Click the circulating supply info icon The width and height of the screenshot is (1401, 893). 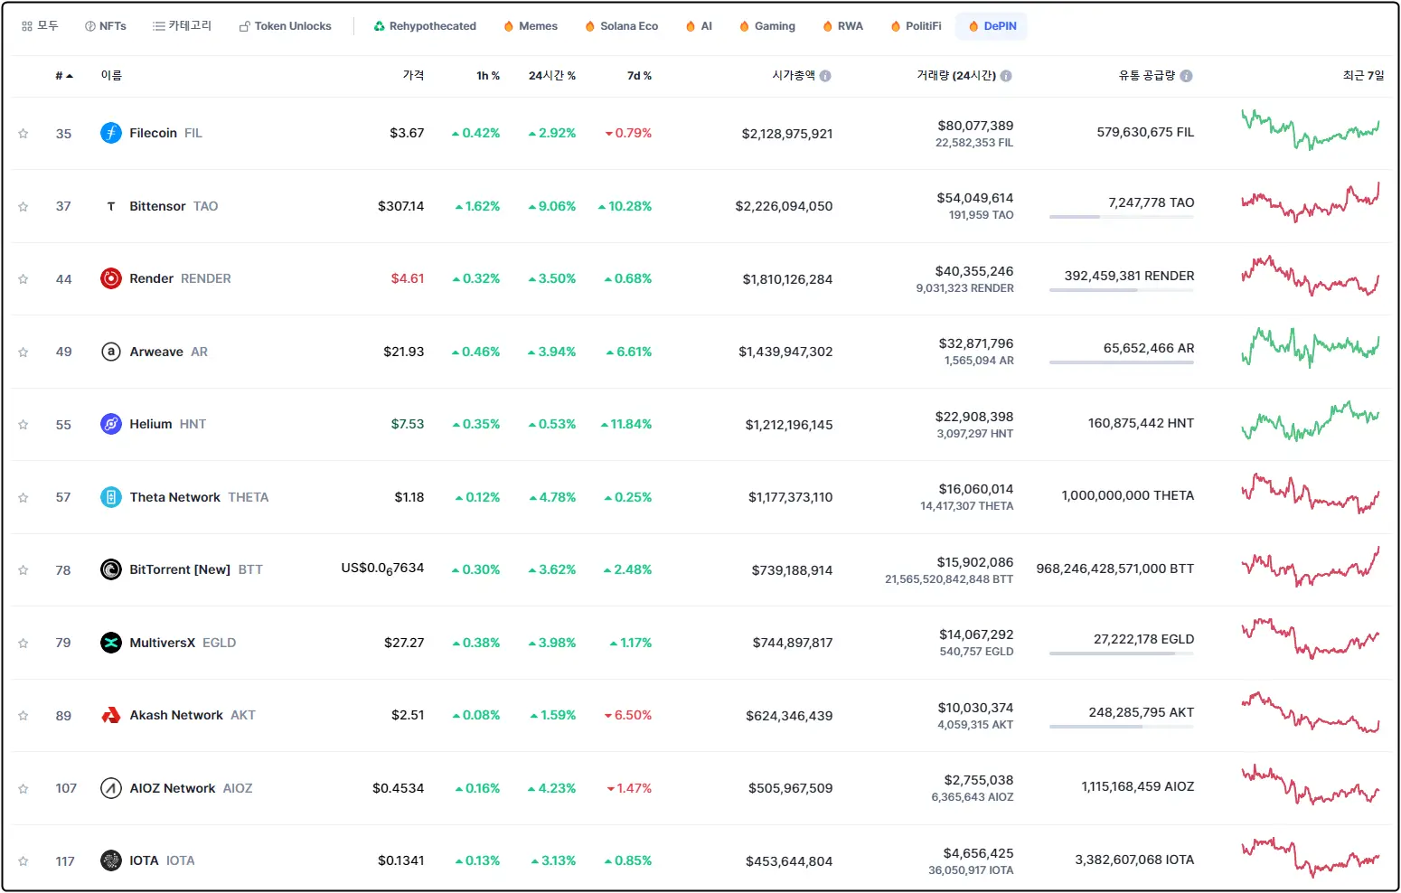pos(1187,76)
